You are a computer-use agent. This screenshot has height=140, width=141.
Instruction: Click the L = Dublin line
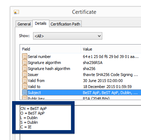click(29, 118)
